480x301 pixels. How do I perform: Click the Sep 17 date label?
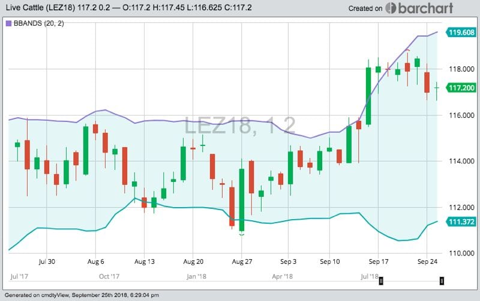click(379, 262)
